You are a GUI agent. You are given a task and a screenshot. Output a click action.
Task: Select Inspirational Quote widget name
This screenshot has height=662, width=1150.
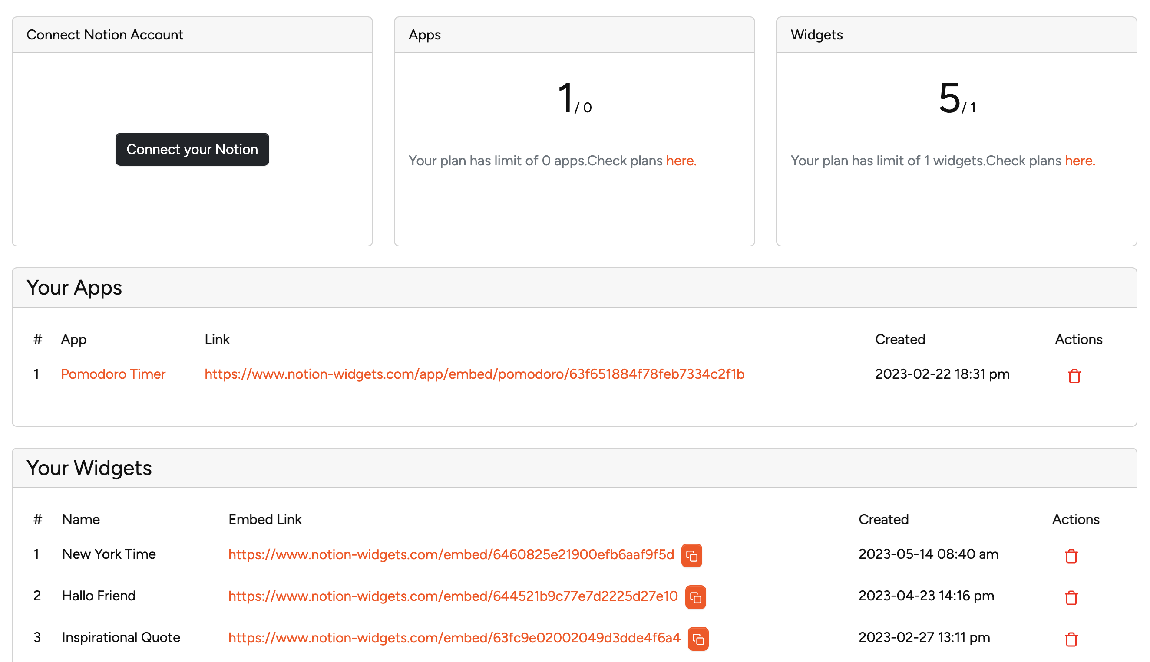pos(121,637)
